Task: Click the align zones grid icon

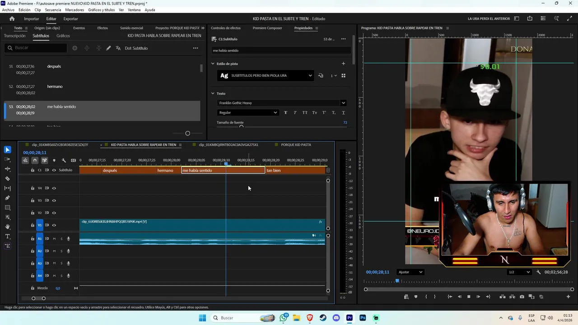Action: (343, 75)
